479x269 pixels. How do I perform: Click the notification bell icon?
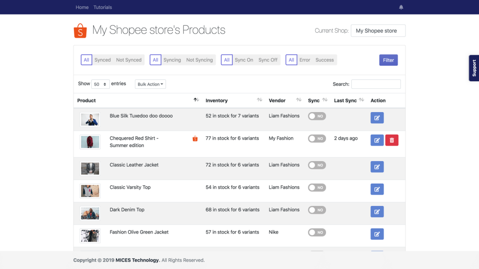[x=401, y=7]
